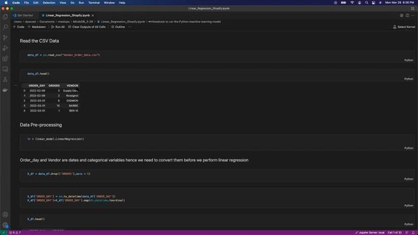Image resolution: width=418 pixels, height=235 pixels.
Task: Change Python language mode of LinearRegression cell
Action: tap(408, 148)
